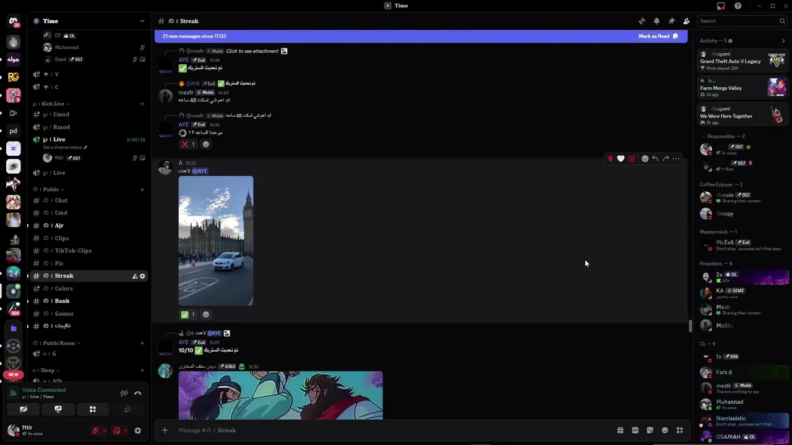Collapse the Sleep category

point(45,370)
